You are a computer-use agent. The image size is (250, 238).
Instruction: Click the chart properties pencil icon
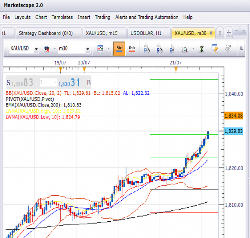(x=215, y=48)
